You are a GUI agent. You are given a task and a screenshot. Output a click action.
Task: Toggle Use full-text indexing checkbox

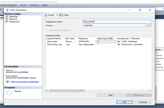click(x=46, y=30)
